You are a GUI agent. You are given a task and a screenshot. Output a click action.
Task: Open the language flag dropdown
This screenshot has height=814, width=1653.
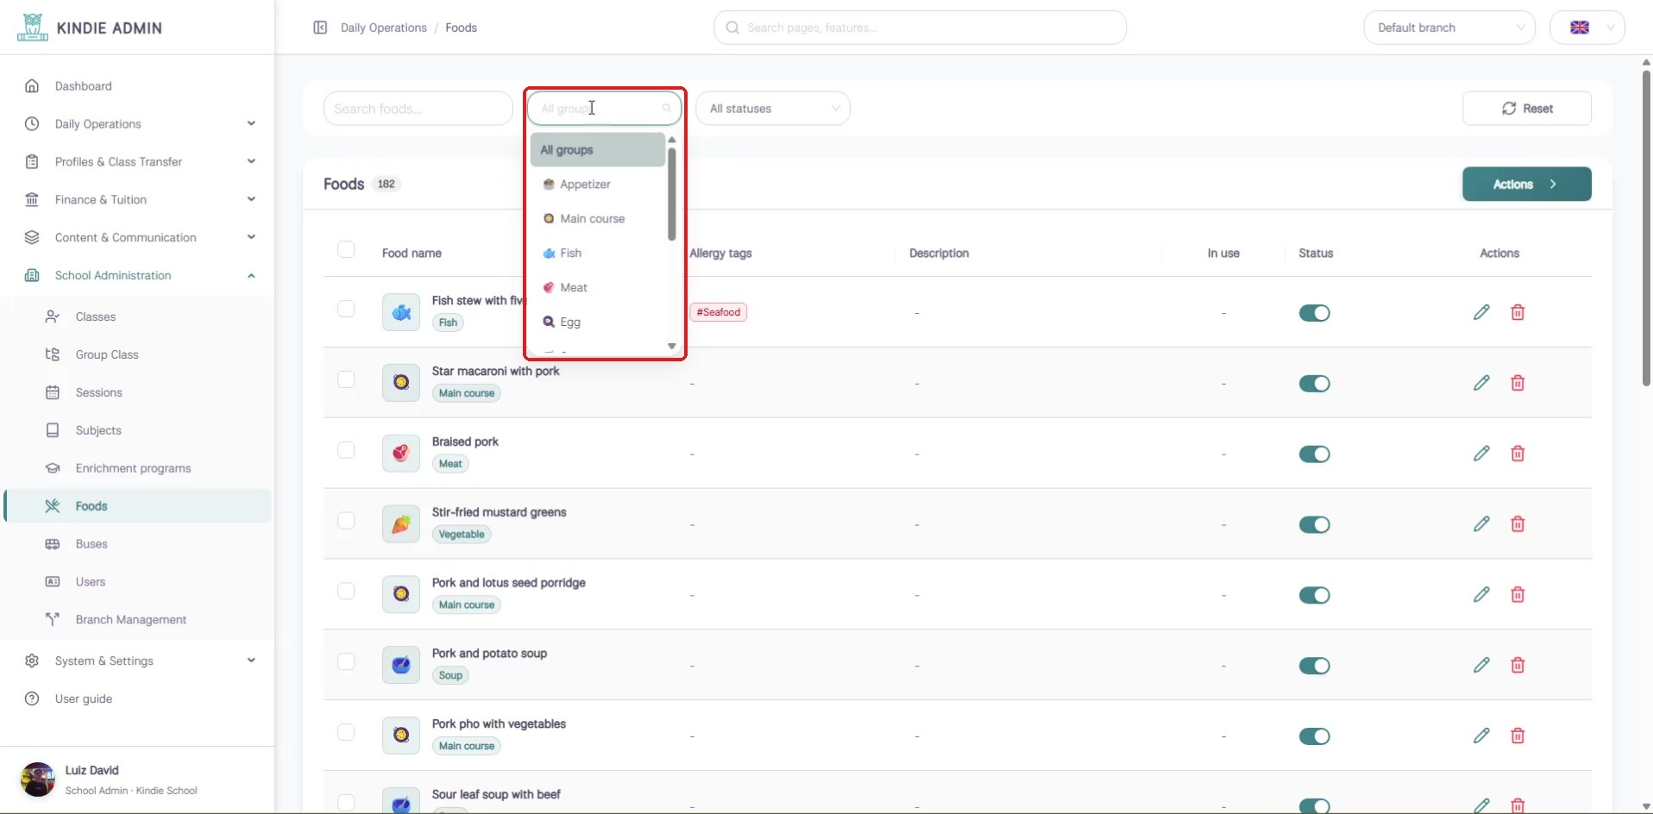pyautogui.click(x=1587, y=28)
